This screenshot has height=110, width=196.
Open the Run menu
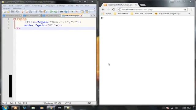(x=87, y=6)
